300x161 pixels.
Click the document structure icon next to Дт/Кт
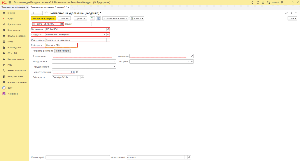pyautogui.click(x=98, y=18)
